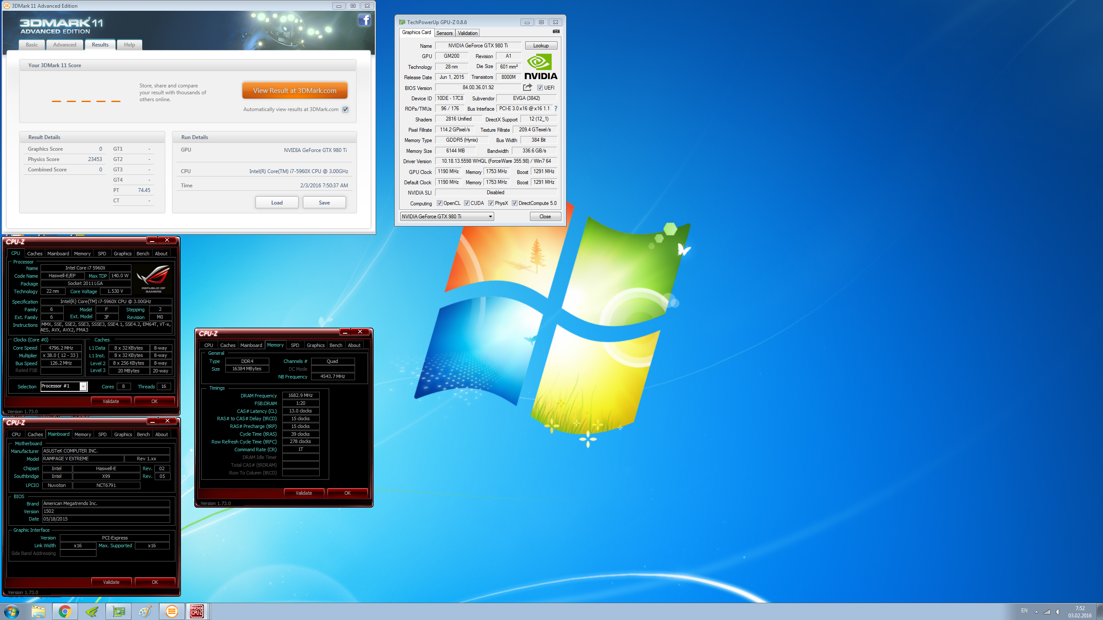The image size is (1103, 620).
Task: Click the Lookup button in GPU-Z
Action: (541, 46)
